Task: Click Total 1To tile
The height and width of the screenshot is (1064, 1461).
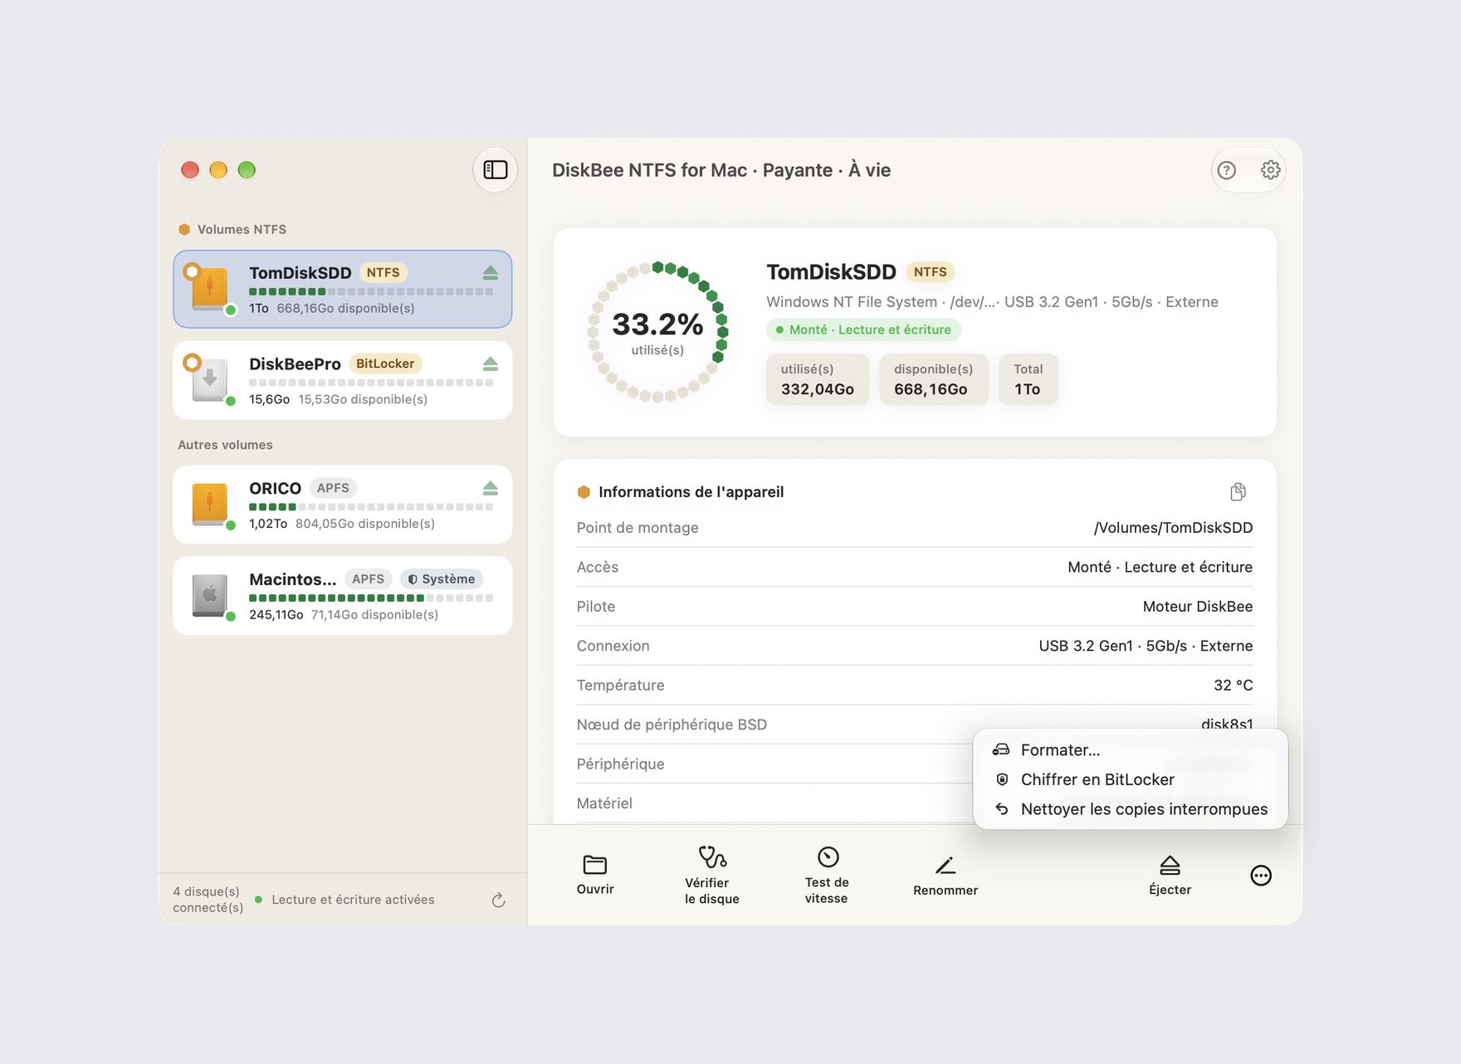Action: tap(1029, 380)
